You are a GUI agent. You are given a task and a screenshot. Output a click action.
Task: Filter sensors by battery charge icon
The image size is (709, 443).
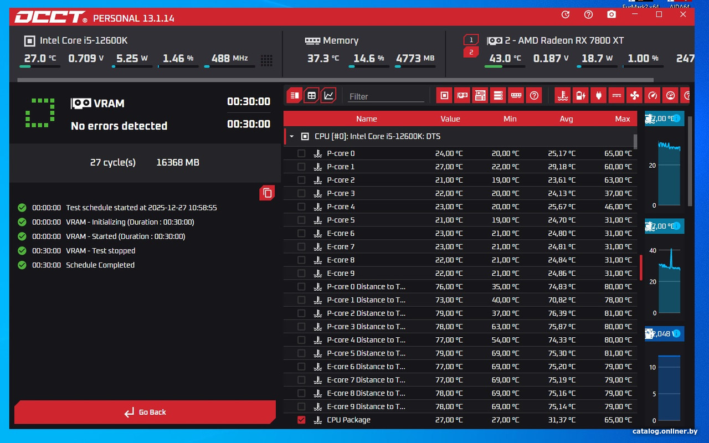pyautogui.click(x=580, y=95)
